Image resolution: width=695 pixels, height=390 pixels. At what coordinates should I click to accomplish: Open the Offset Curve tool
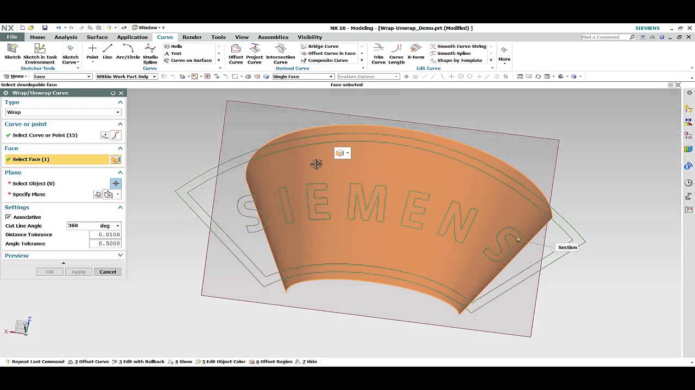[236, 54]
